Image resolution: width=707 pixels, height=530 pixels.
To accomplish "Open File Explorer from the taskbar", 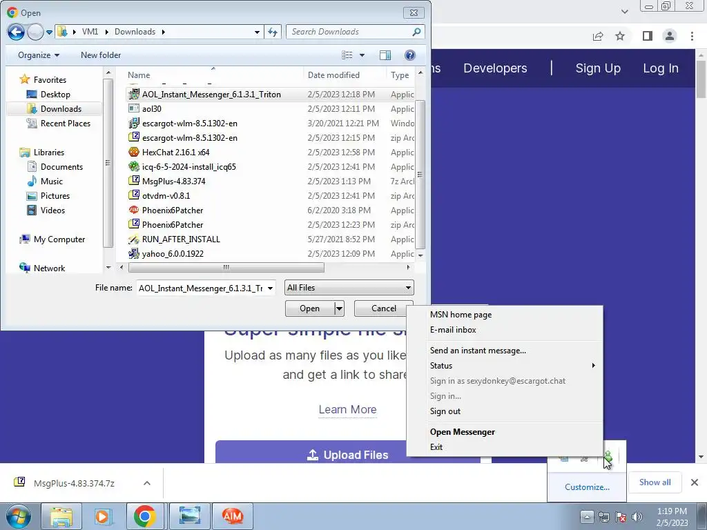I will 61,516.
